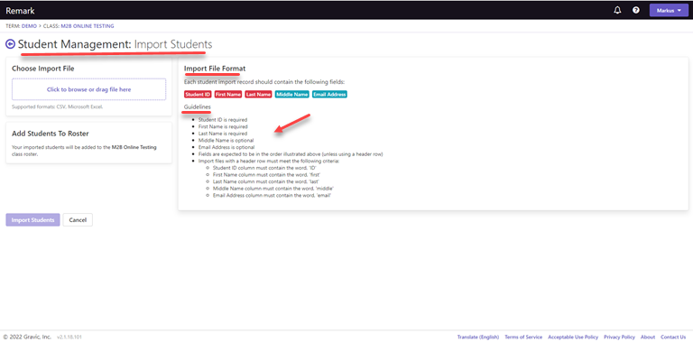
Task: Select the Email Address field badge
Action: point(329,95)
